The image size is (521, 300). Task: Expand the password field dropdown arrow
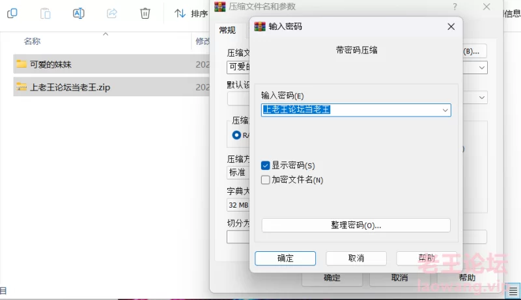[x=445, y=110]
